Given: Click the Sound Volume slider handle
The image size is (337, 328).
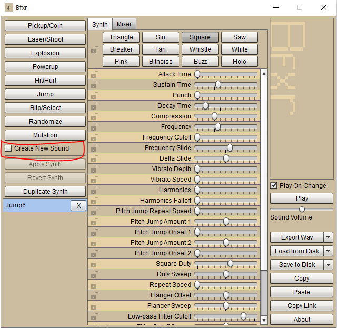Looking at the screenshot, I should tap(302, 209).
